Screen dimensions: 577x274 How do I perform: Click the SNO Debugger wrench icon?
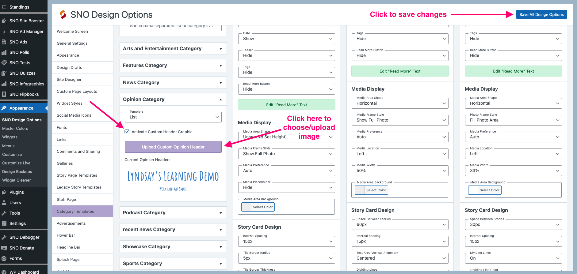point(4,237)
